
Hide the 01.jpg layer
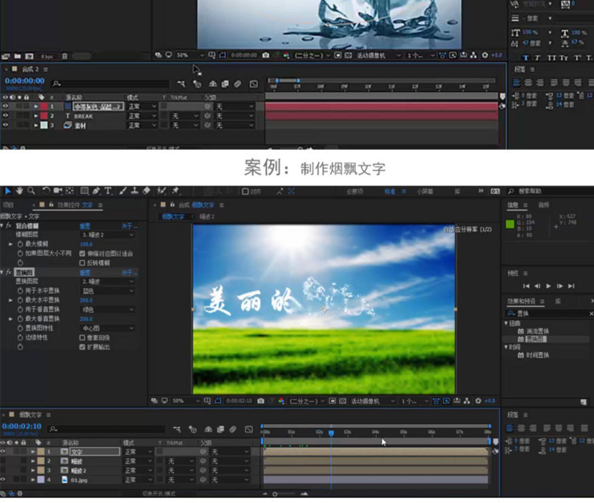[x=3, y=480]
